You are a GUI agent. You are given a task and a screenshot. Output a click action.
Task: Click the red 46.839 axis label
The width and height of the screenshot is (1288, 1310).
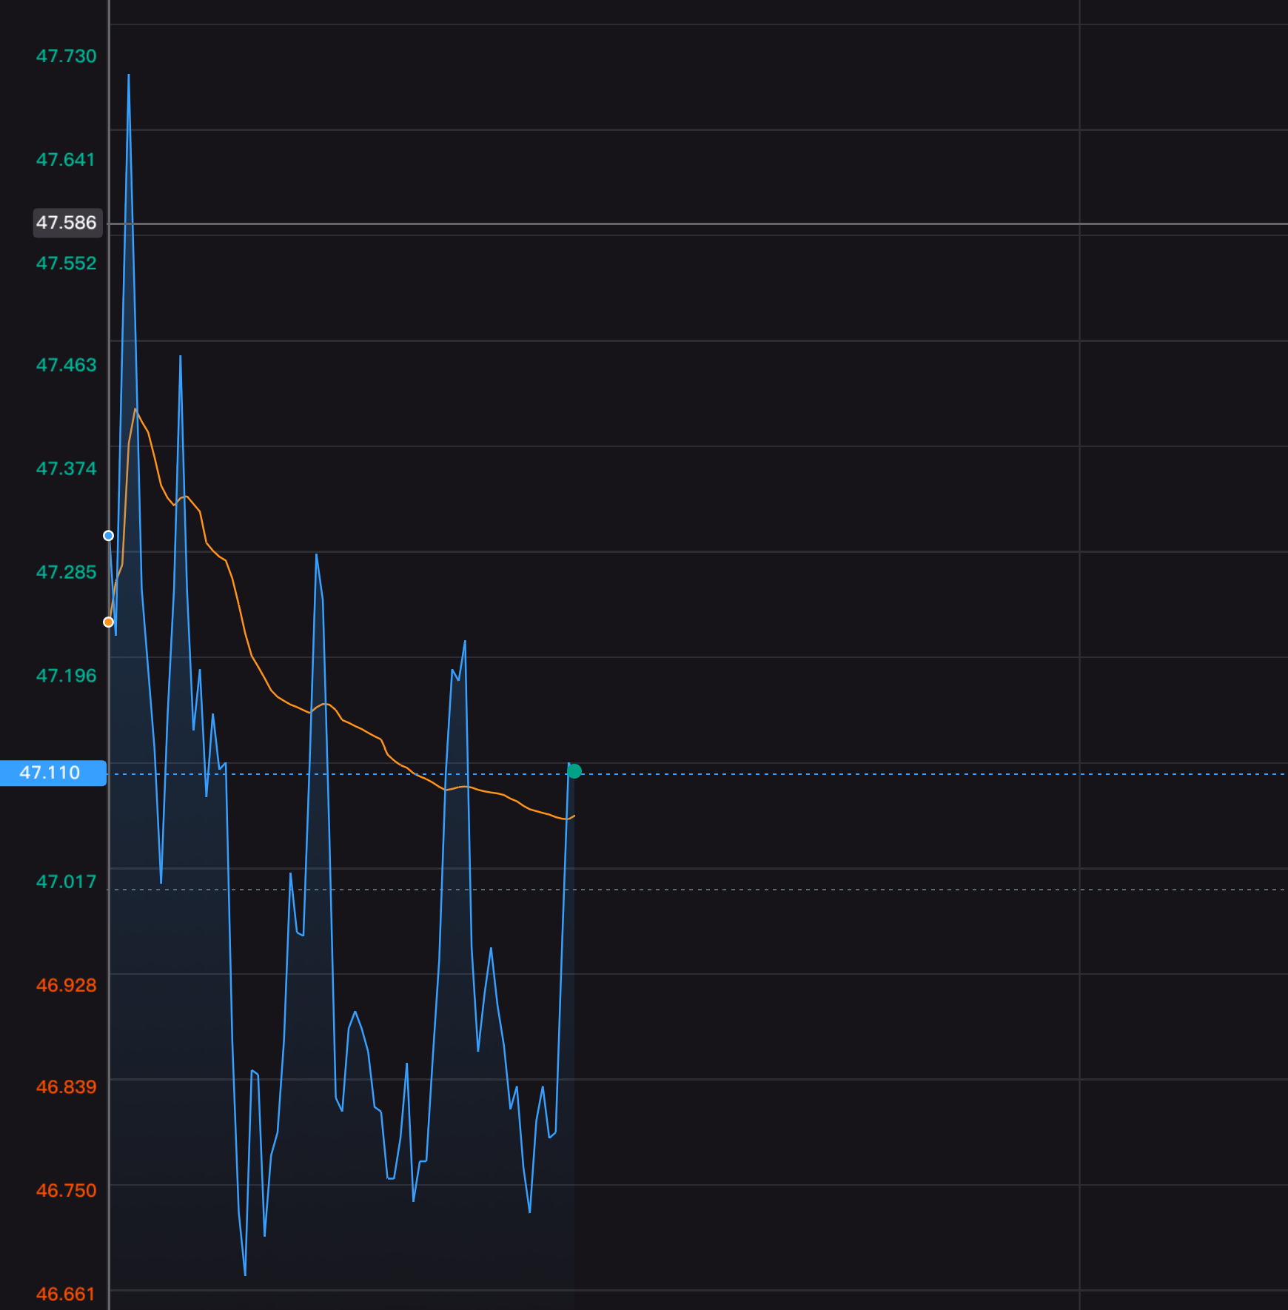[67, 1086]
